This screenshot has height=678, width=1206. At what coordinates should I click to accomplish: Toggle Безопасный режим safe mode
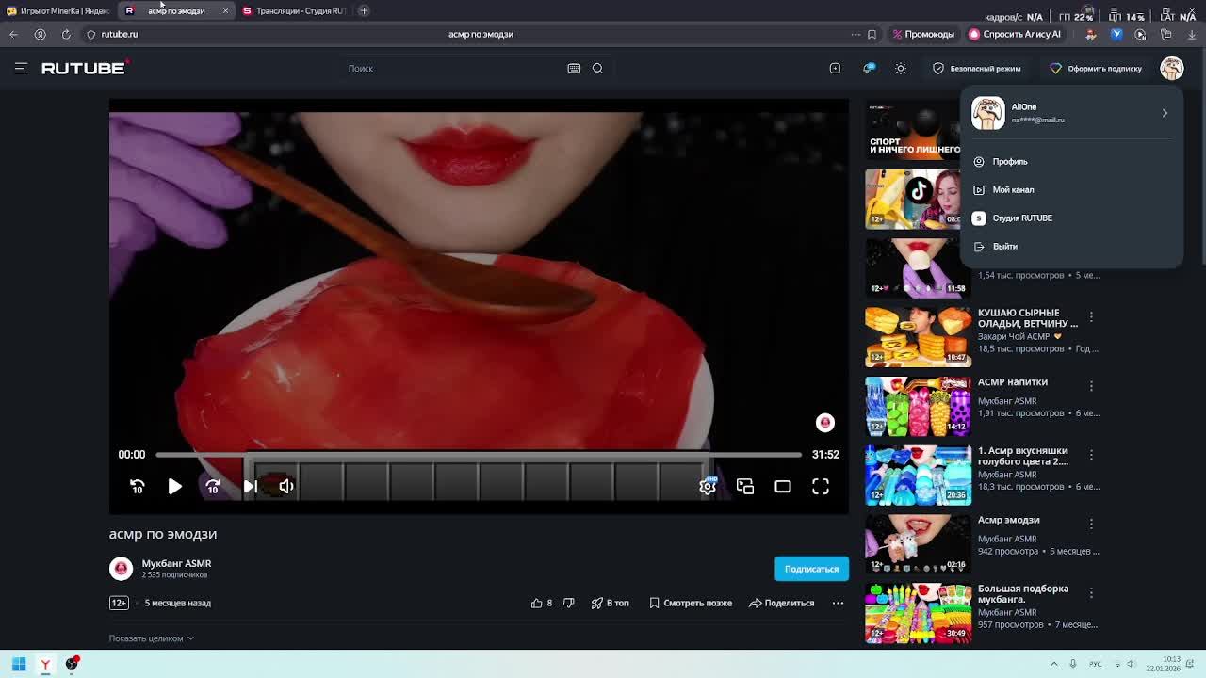tap(976, 68)
